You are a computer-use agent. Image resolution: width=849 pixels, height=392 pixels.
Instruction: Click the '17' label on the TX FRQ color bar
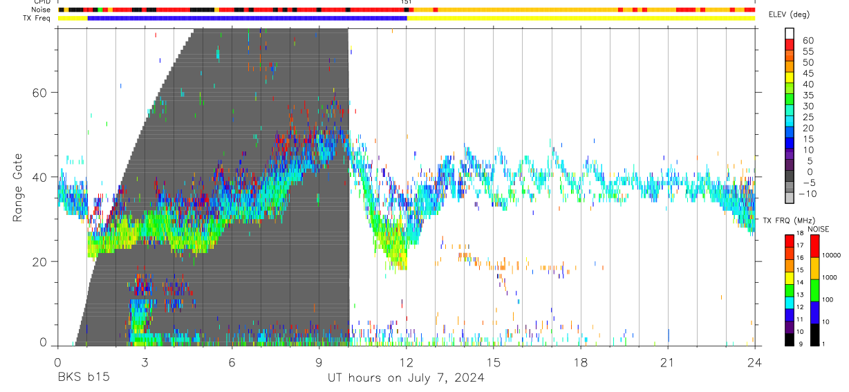click(x=799, y=245)
